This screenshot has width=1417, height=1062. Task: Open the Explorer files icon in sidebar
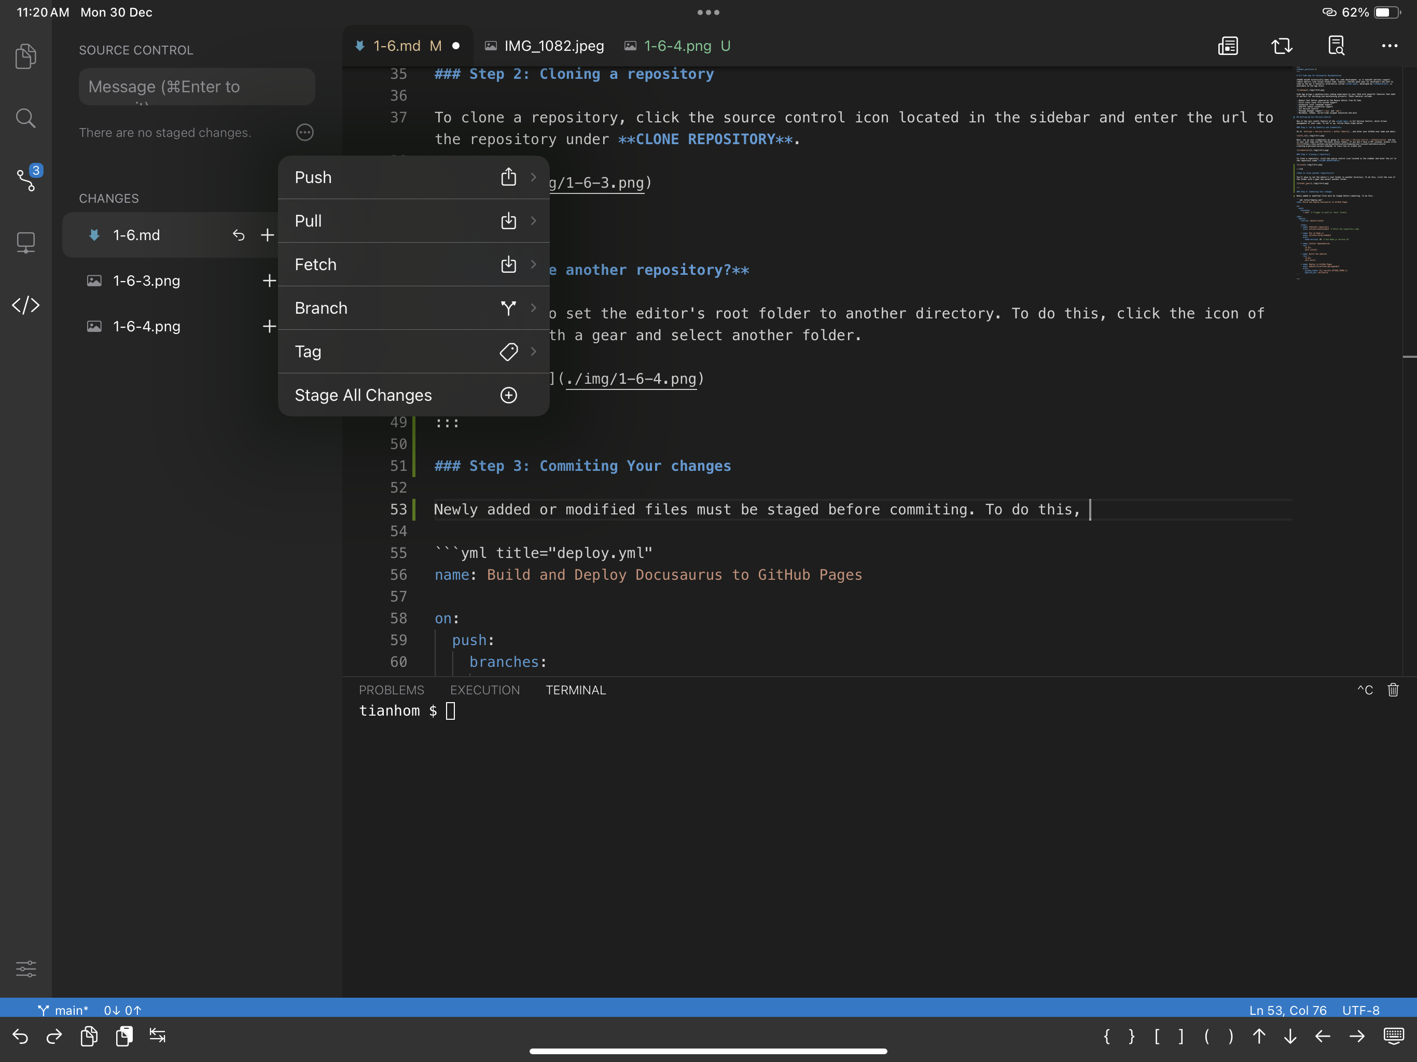pos(25,57)
